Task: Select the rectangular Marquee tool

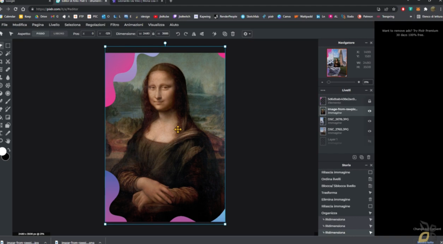Action: (x=8, y=46)
